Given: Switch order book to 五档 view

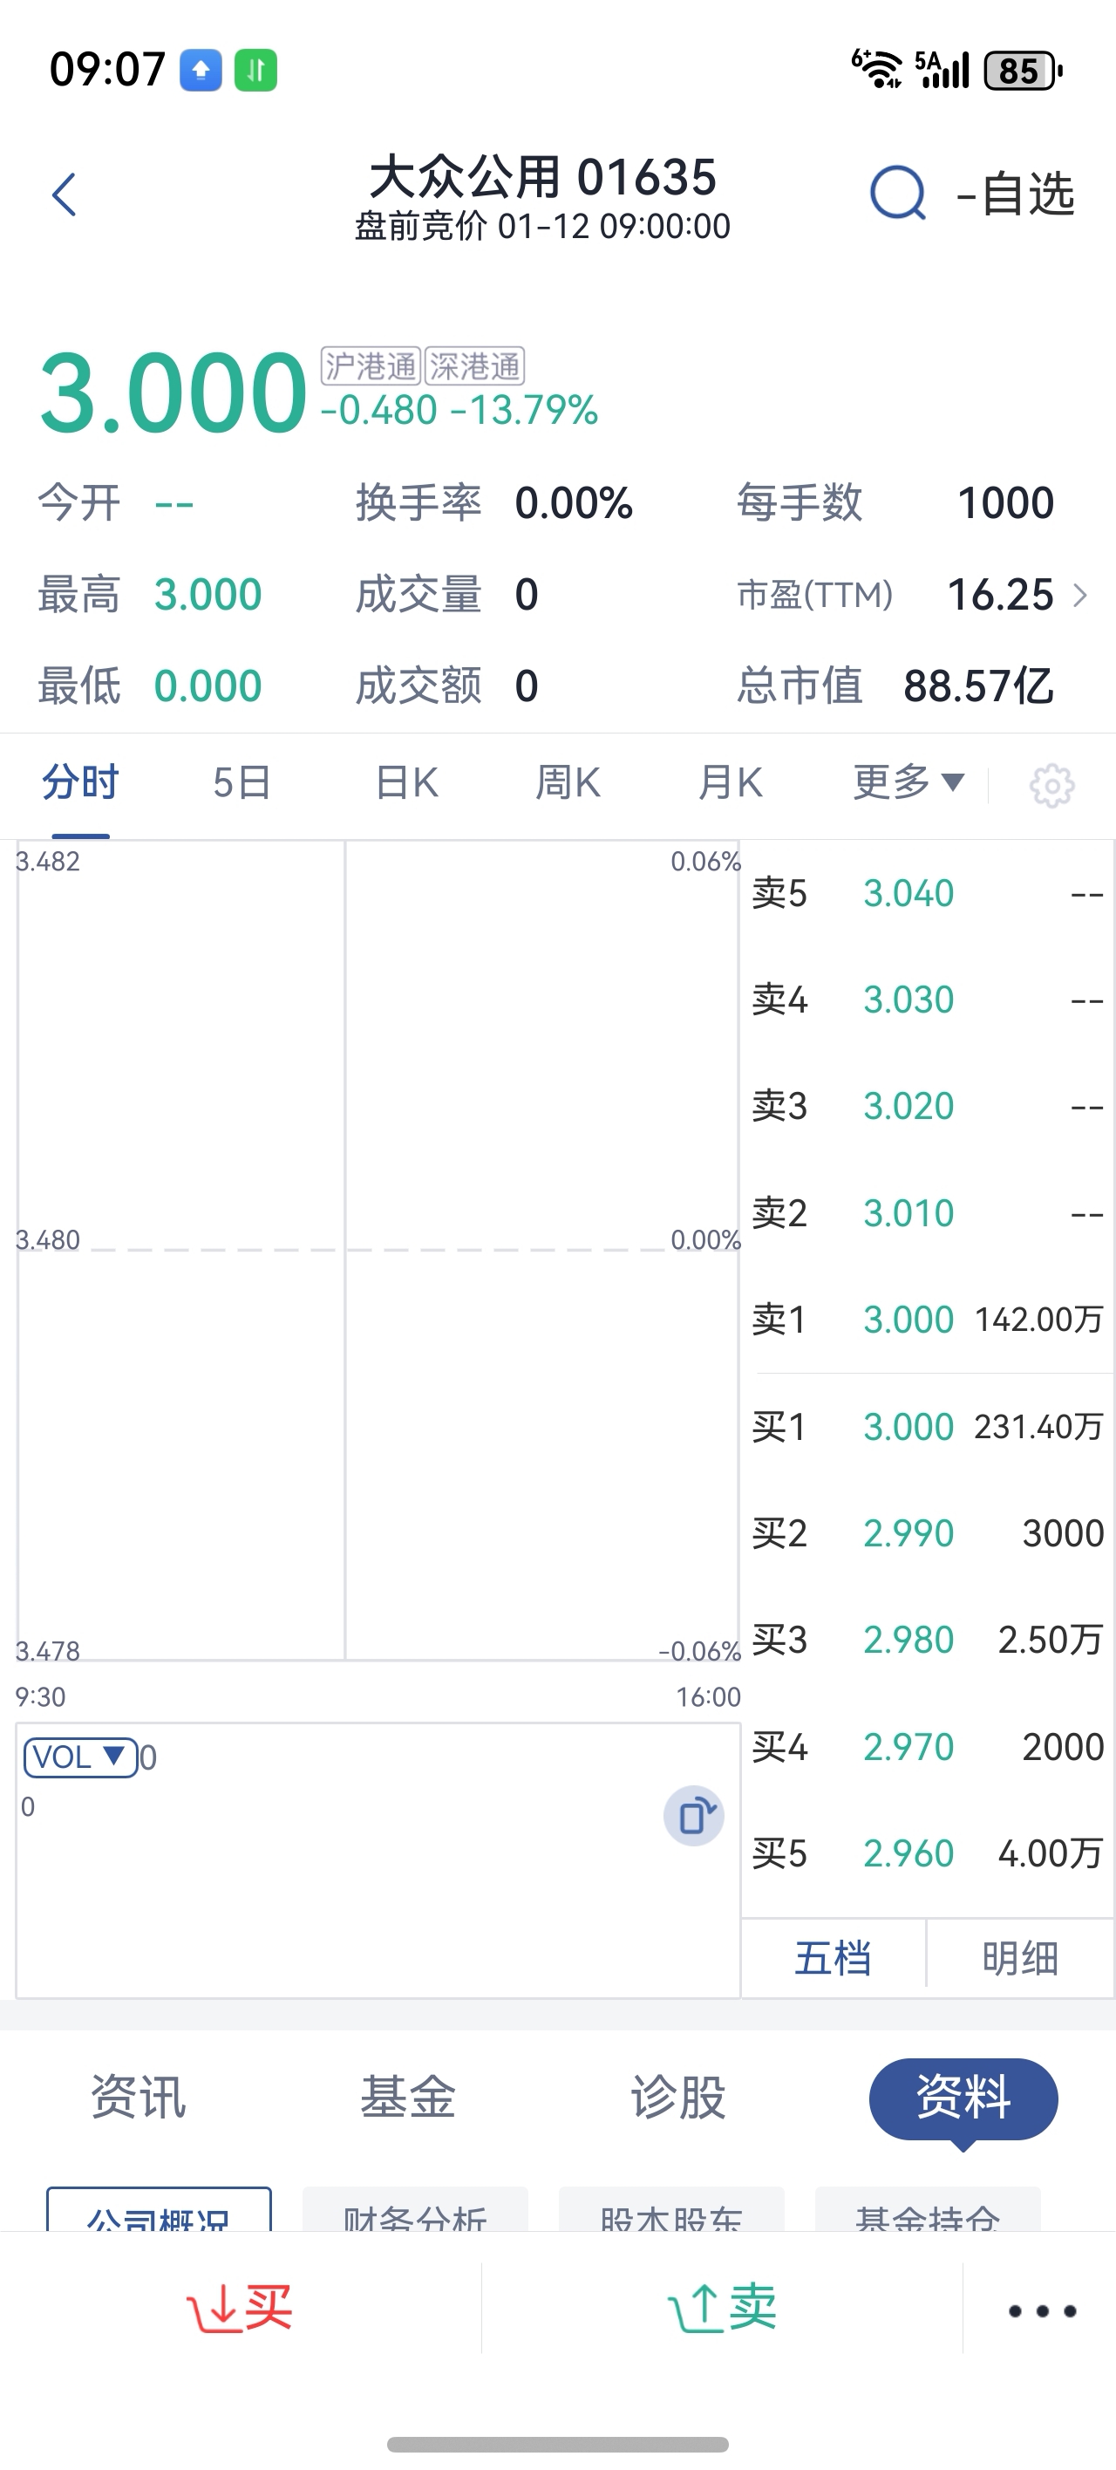Looking at the screenshot, I should [x=833, y=1958].
